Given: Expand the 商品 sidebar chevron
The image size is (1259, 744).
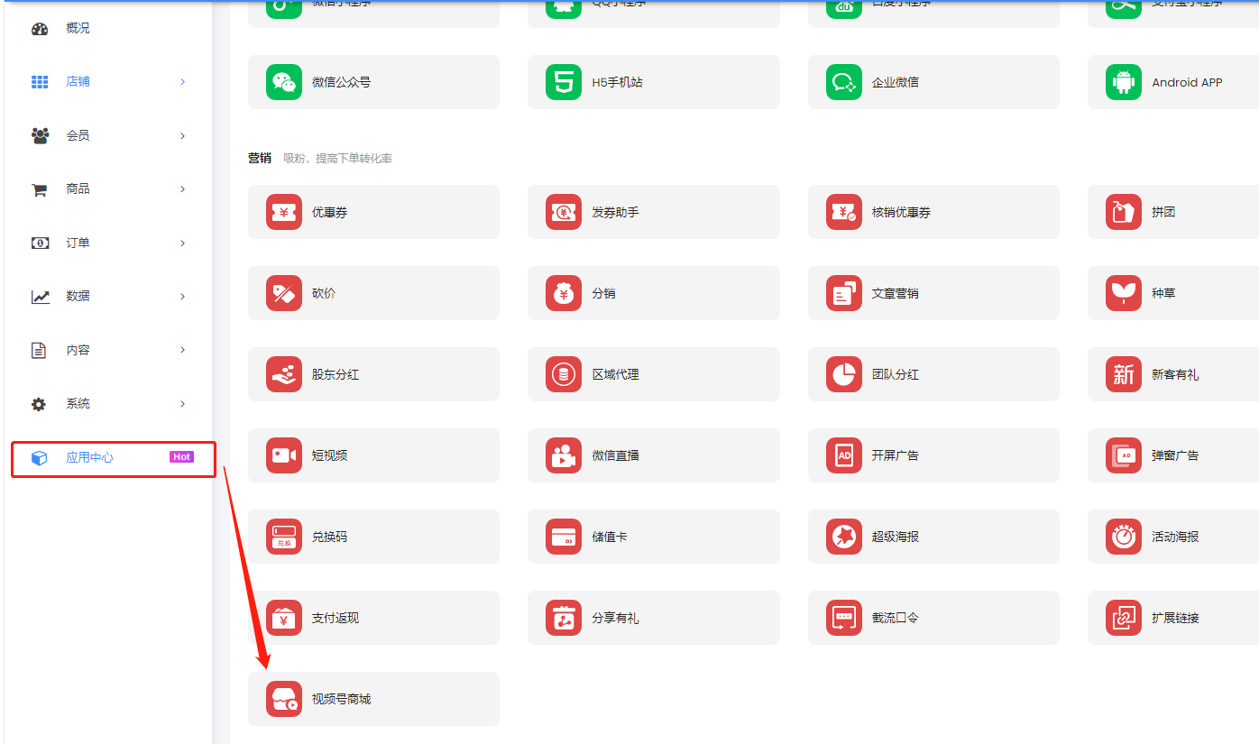Looking at the screenshot, I should click(182, 189).
